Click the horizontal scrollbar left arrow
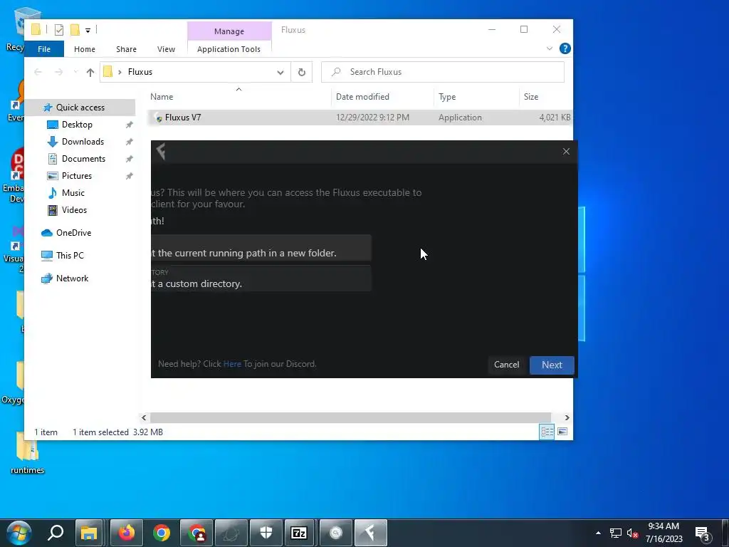Screen dimensions: 729x547 click(x=144, y=417)
